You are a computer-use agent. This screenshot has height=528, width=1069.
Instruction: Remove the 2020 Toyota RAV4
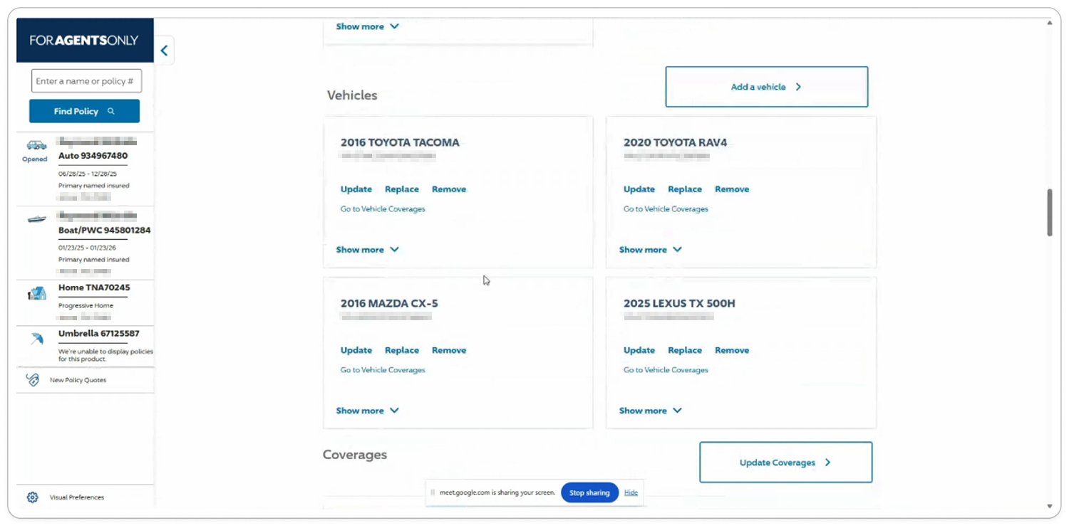(732, 189)
